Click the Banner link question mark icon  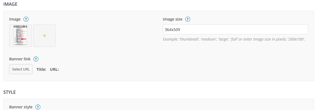pyautogui.click(x=36, y=59)
